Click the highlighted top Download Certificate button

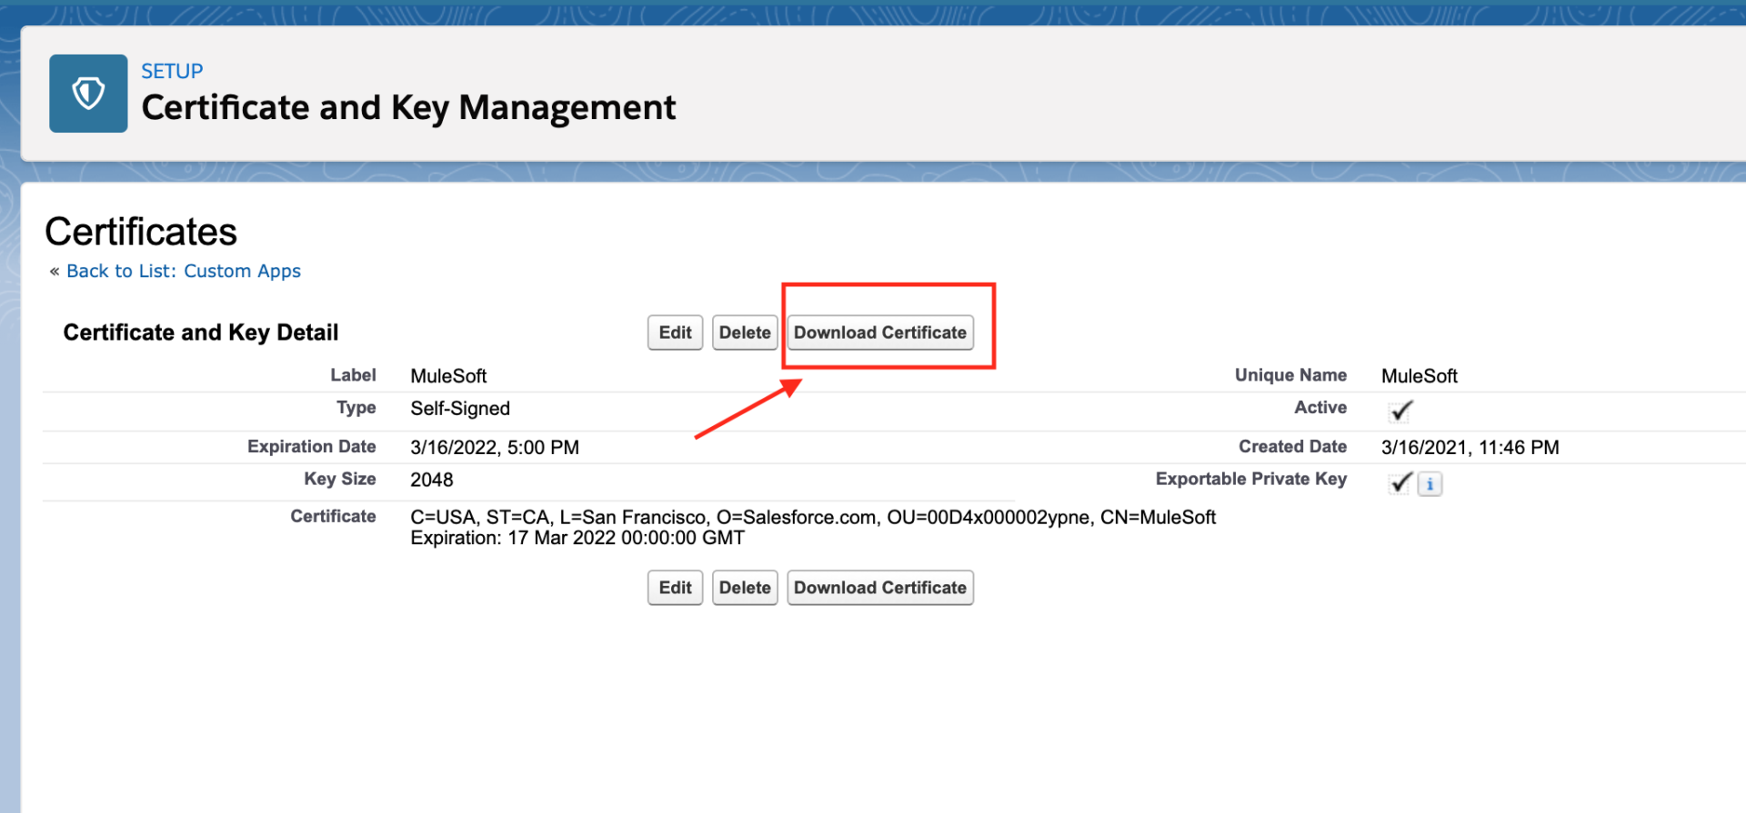click(x=879, y=332)
